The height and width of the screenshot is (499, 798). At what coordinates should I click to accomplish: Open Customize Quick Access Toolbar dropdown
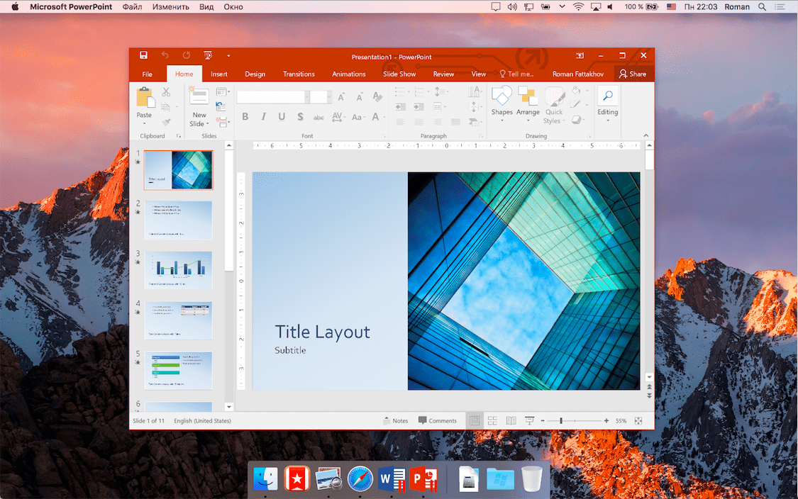coord(228,56)
